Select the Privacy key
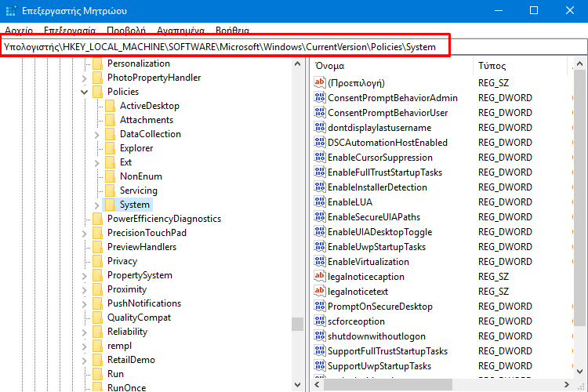Viewport: 588px width, 392px height. 122,261
